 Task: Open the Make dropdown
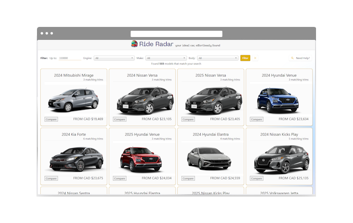pyautogui.click(x=166, y=58)
